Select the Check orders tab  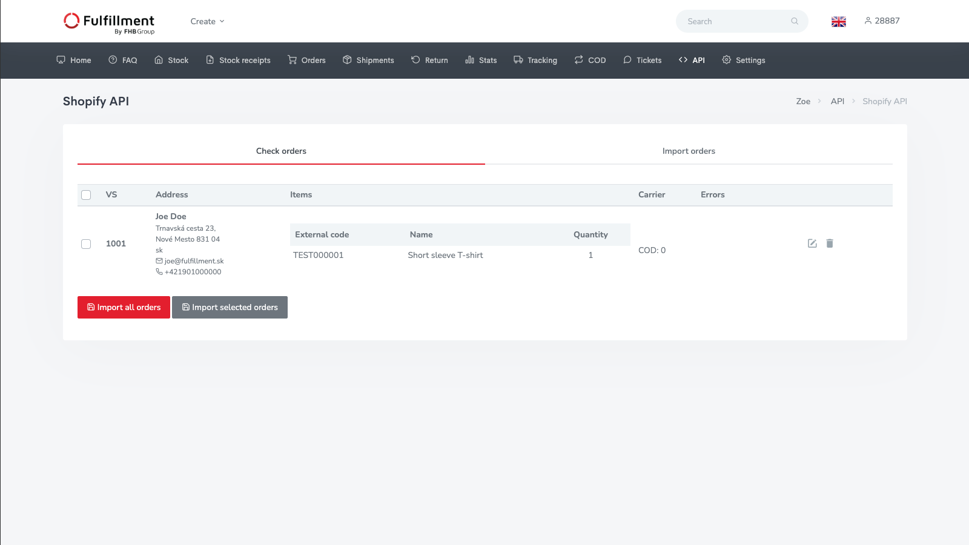click(x=281, y=151)
